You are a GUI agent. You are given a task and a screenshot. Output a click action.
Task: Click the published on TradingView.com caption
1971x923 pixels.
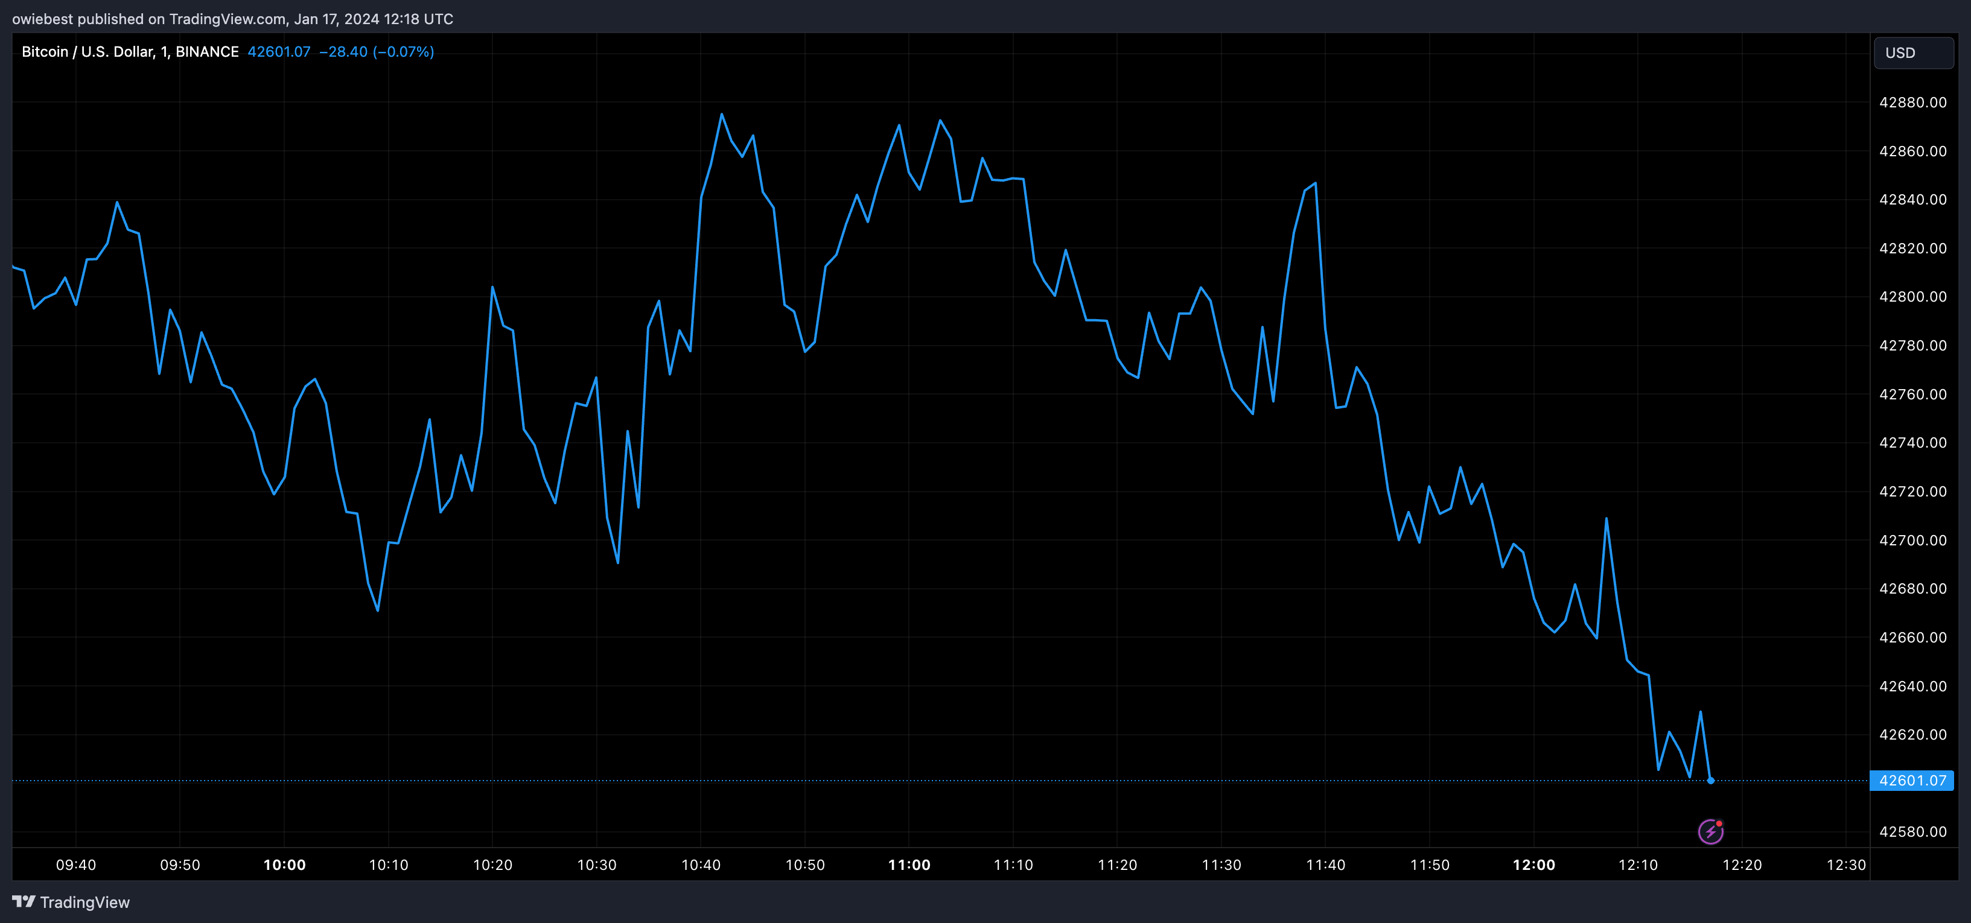232,19
